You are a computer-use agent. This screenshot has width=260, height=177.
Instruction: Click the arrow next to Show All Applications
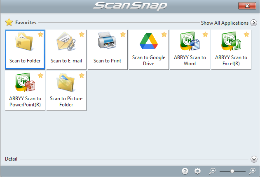click(x=254, y=23)
